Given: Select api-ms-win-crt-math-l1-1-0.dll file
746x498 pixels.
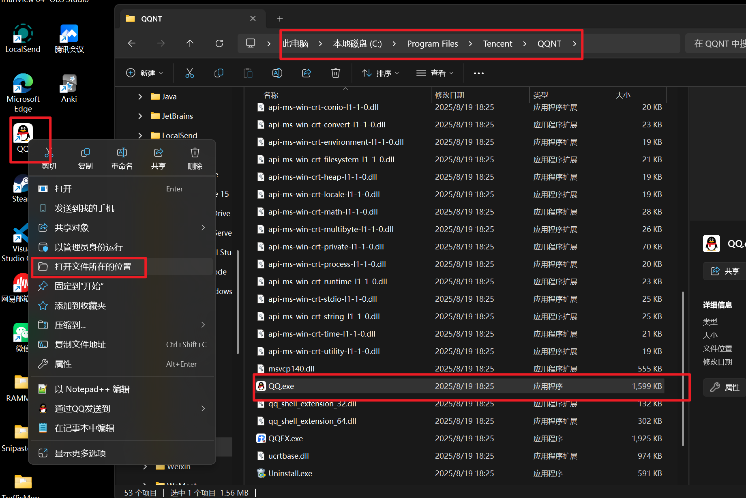Looking at the screenshot, I should (461, 212).
